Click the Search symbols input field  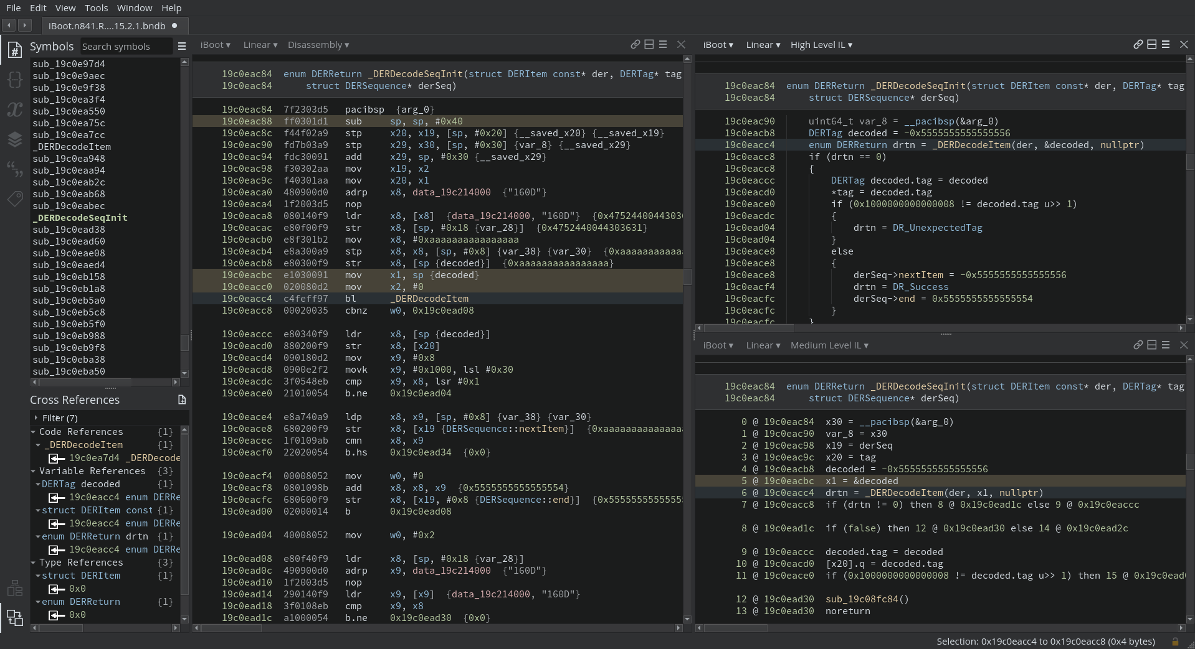coord(125,47)
